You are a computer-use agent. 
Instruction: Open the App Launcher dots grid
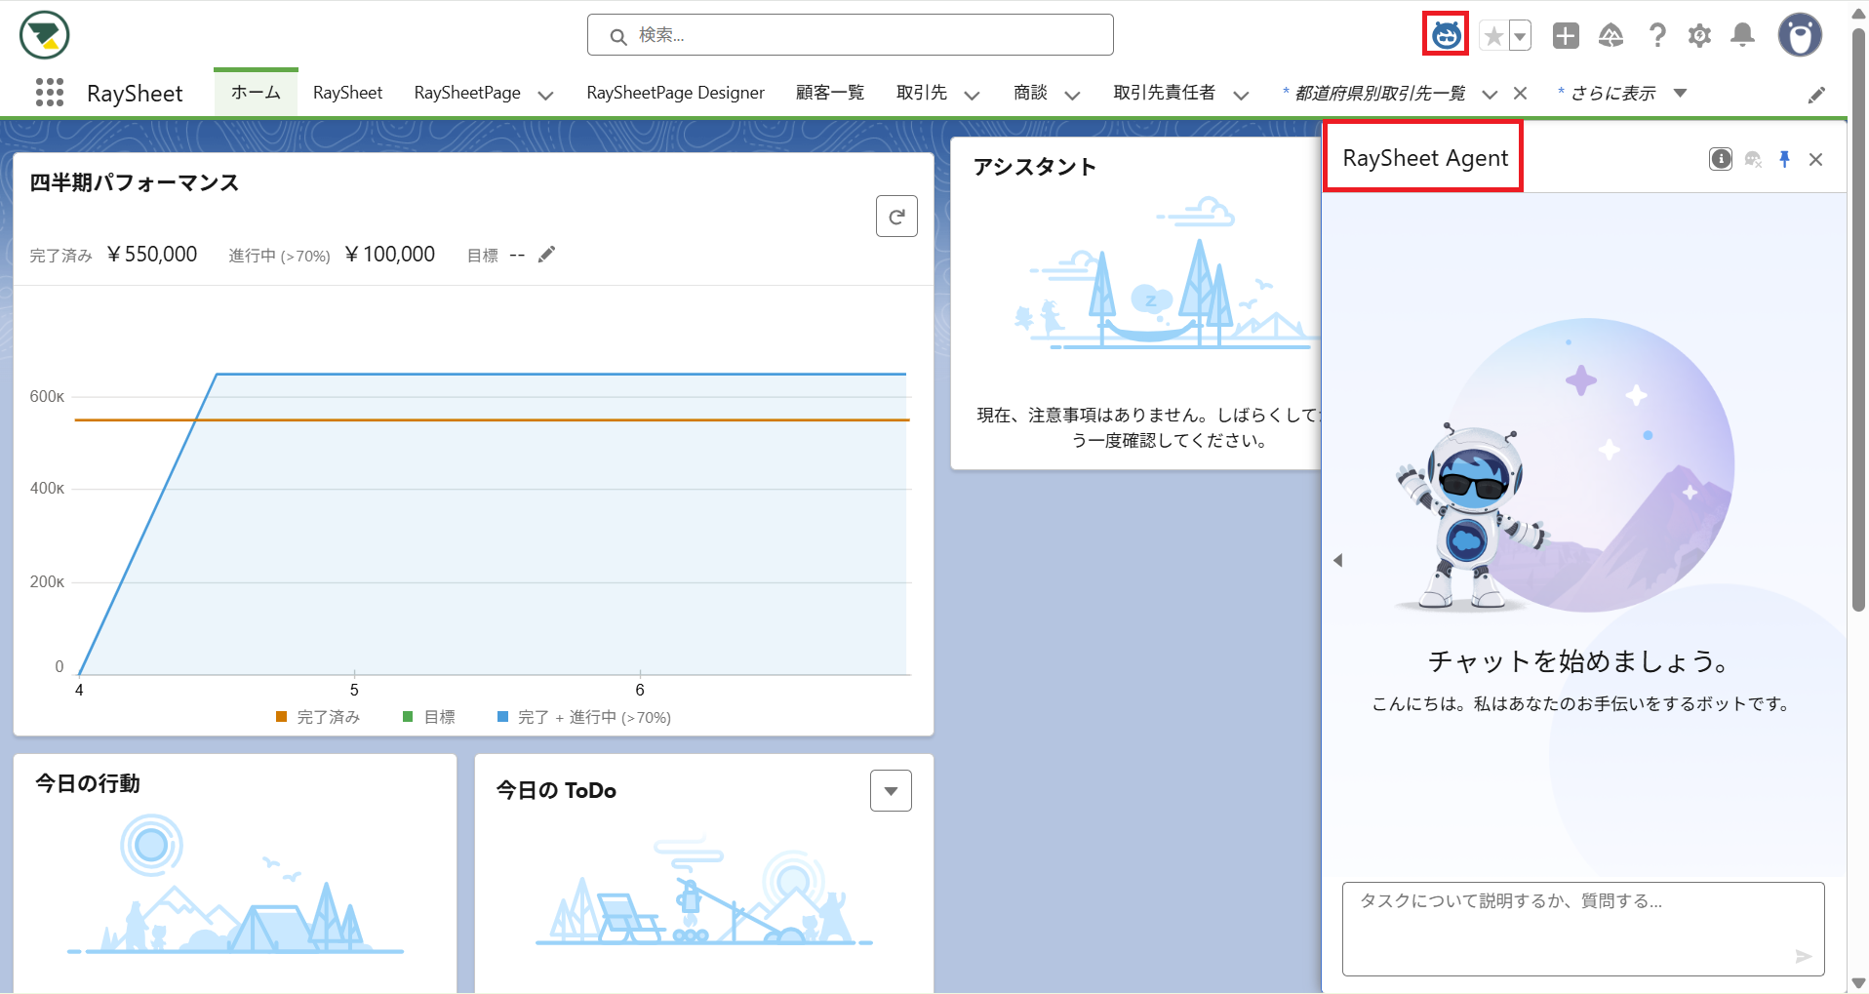pyautogui.click(x=49, y=93)
